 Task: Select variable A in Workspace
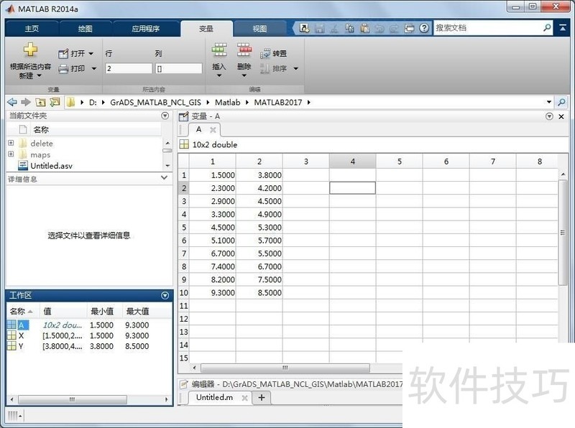click(x=22, y=325)
